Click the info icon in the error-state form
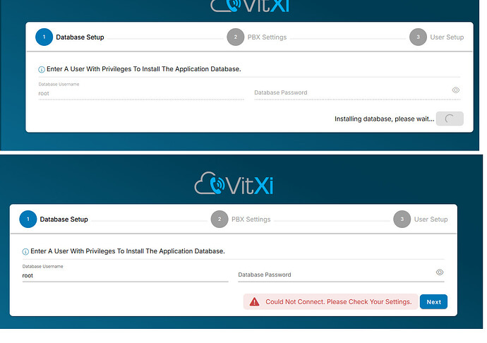 pyautogui.click(x=26, y=251)
